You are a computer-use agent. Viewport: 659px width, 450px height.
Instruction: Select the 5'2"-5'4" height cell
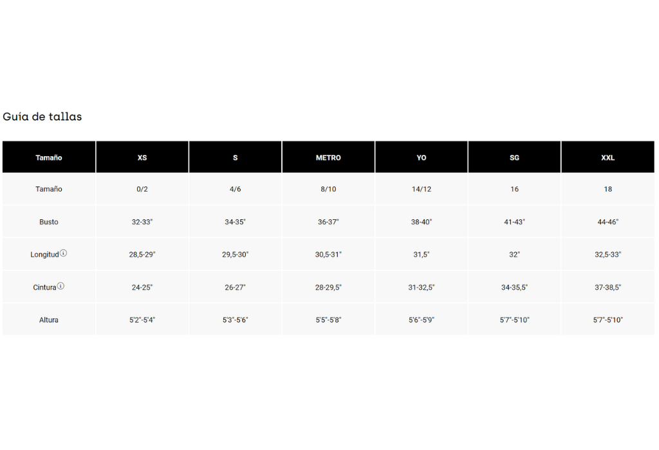click(x=142, y=320)
